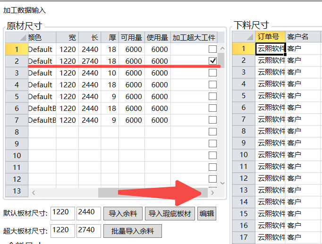The image size is (322, 244).
Task: Tick the 加工超大工件 checkbox in row 5
Action: 212,96
